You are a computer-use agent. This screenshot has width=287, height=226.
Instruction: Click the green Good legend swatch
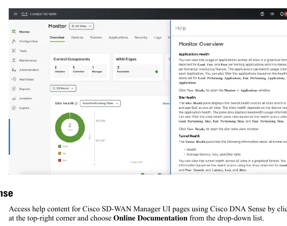[x=60, y=146]
